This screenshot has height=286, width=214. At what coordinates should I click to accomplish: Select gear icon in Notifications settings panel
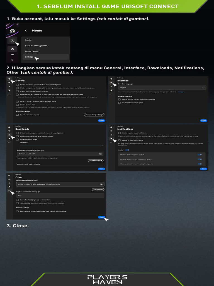(111, 127)
